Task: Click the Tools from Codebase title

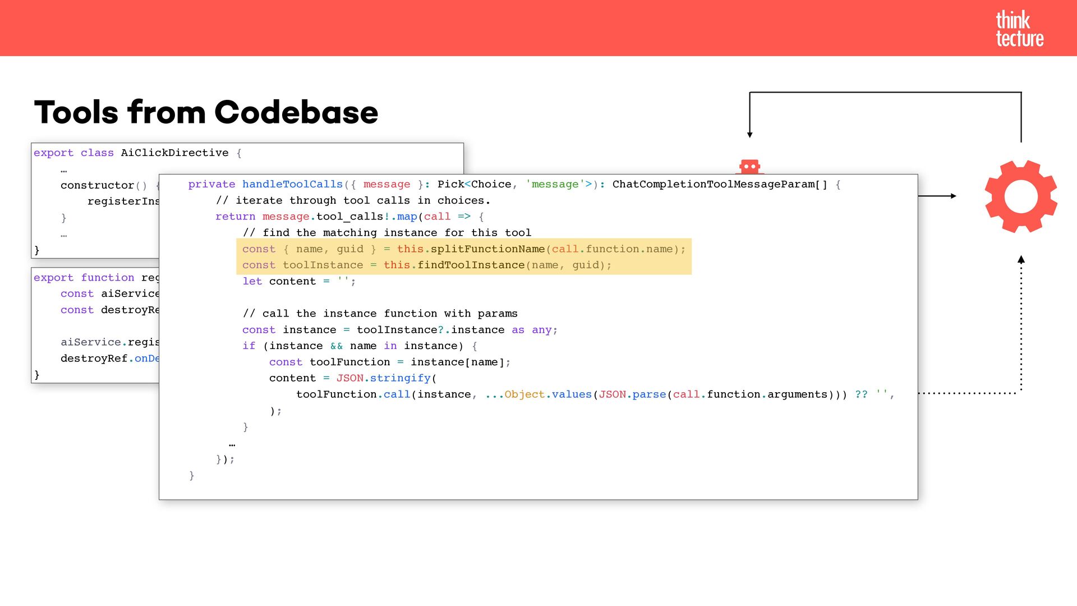Action: [206, 112]
